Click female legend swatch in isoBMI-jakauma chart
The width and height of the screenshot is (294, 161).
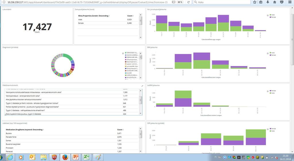pyautogui.click(x=270, y=91)
